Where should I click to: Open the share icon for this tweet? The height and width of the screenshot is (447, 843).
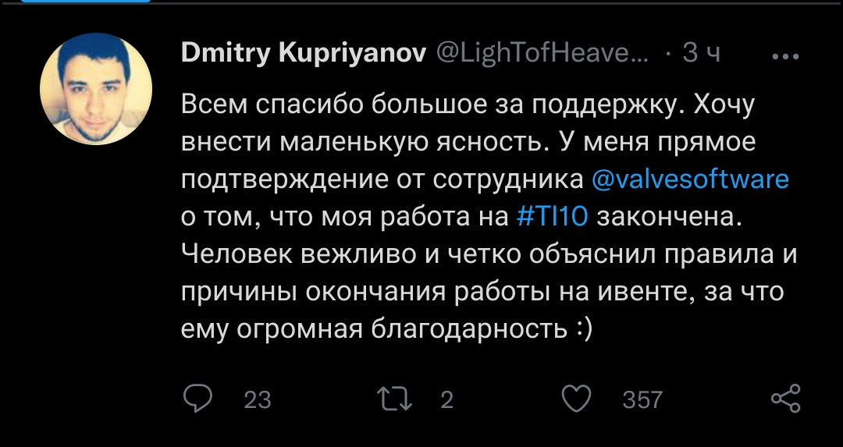[784, 399]
